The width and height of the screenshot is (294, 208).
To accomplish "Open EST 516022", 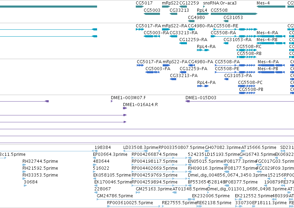I will (101, 168).
